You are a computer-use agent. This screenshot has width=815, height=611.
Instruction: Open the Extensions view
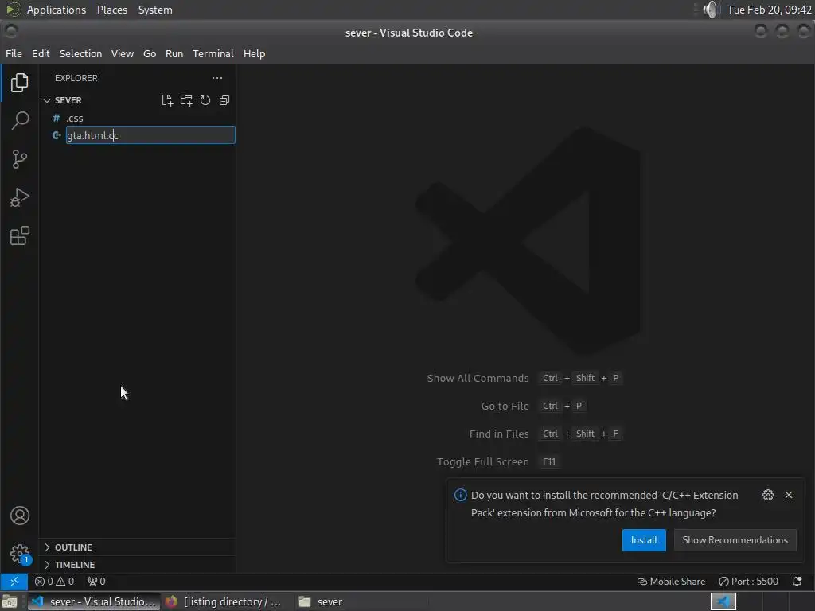(x=19, y=235)
